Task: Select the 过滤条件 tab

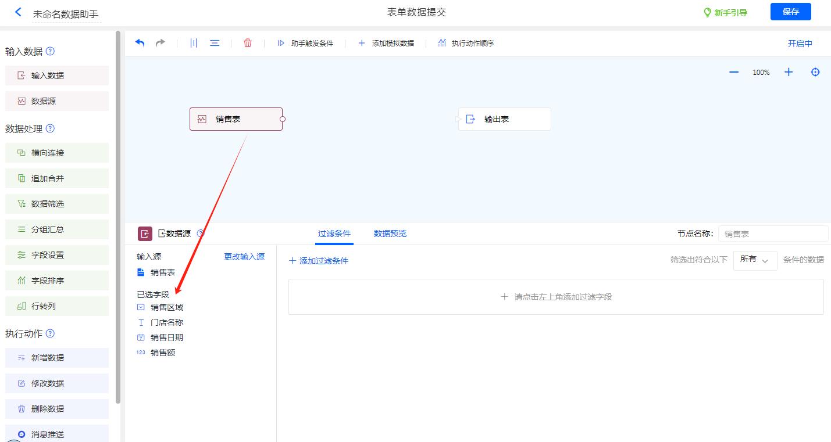Action: click(x=334, y=233)
